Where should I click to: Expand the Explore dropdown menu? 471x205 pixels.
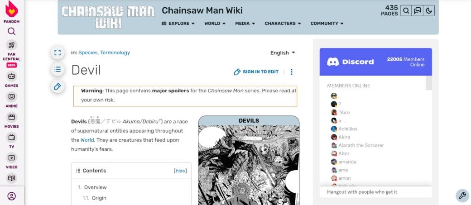pyautogui.click(x=178, y=24)
